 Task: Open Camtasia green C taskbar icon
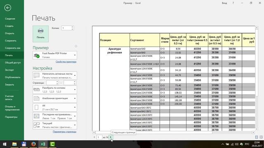(x=52, y=144)
